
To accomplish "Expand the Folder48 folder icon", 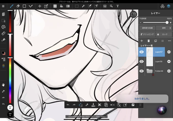I will [x=150, y=71].
